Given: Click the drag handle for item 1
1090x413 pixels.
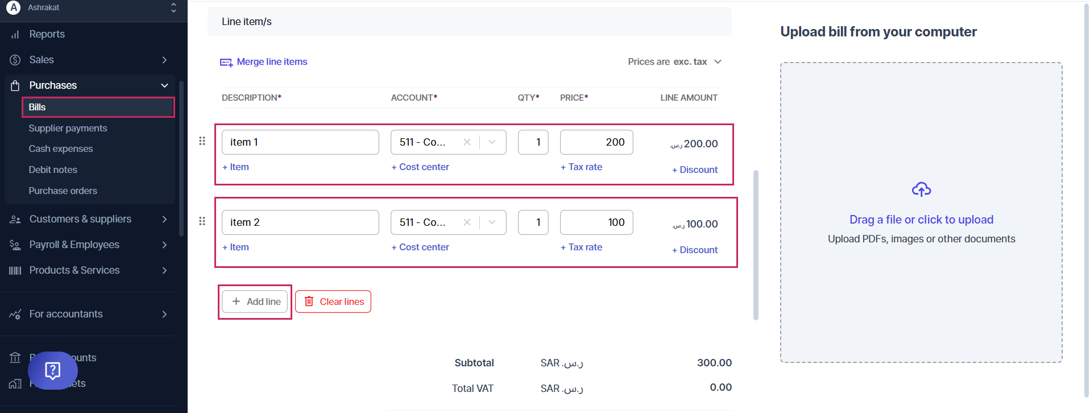Looking at the screenshot, I should click(202, 141).
